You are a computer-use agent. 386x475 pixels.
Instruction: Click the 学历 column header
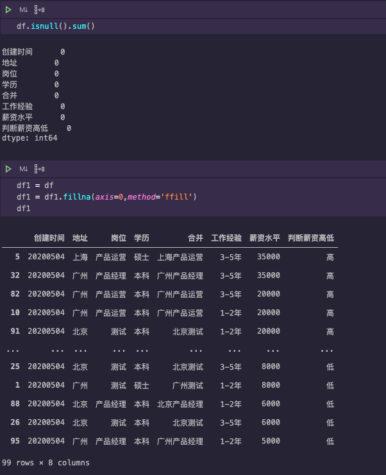point(141,237)
